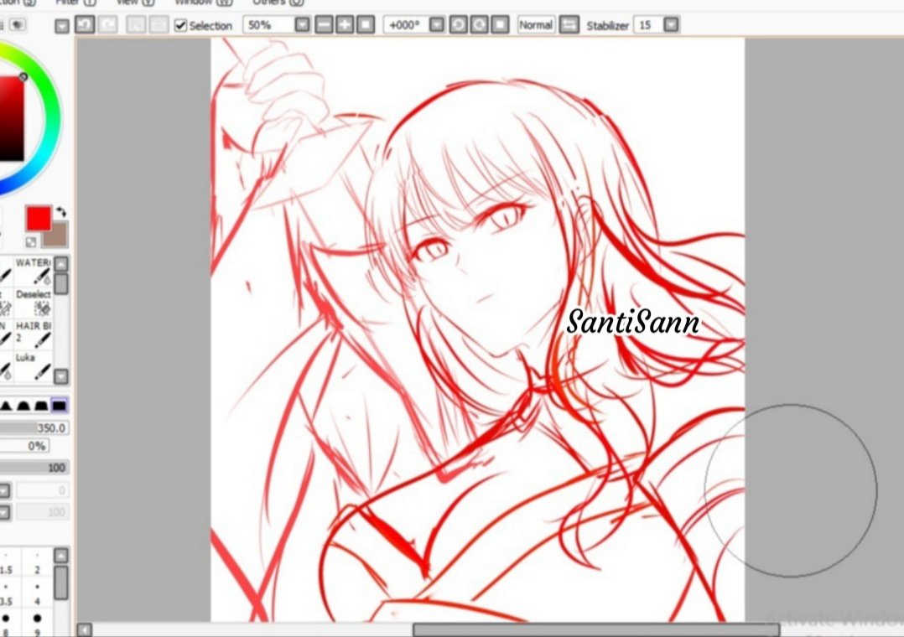The width and height of the screenshot is (904, 637).
Task: Open the Window menu
Action: pyautogui.click(x=204, y=3)
